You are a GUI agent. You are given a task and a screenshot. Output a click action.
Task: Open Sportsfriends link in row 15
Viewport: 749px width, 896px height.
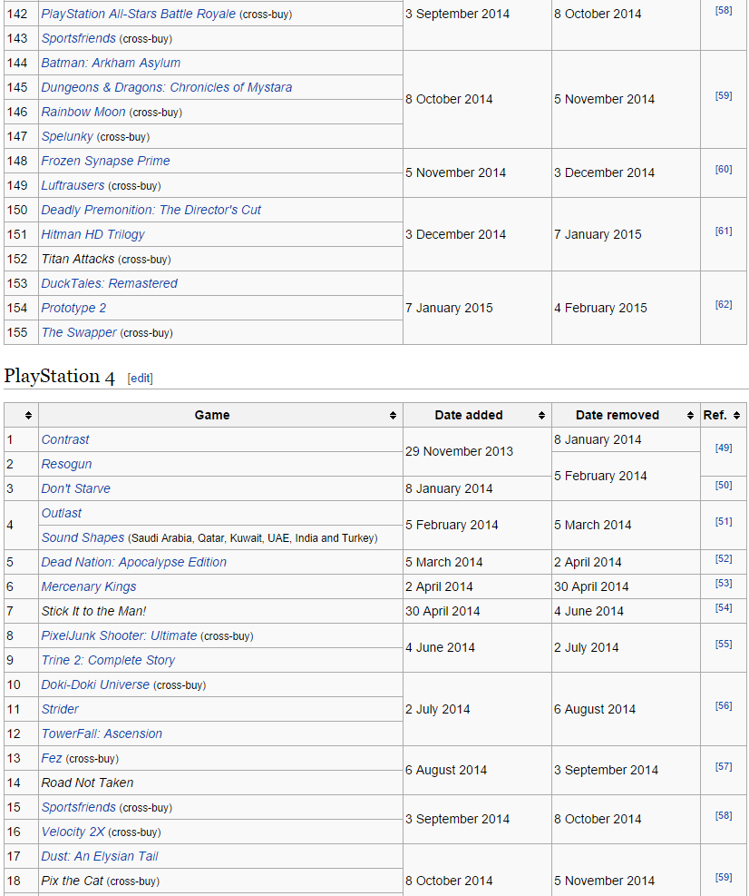pos(78,807)
